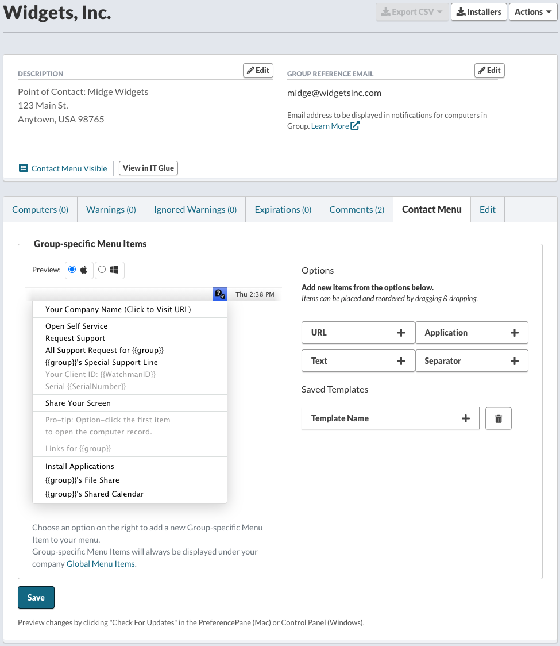Select the Apple macOS preview radio button
The image size is (560, 646).
(x=72, y=270)
